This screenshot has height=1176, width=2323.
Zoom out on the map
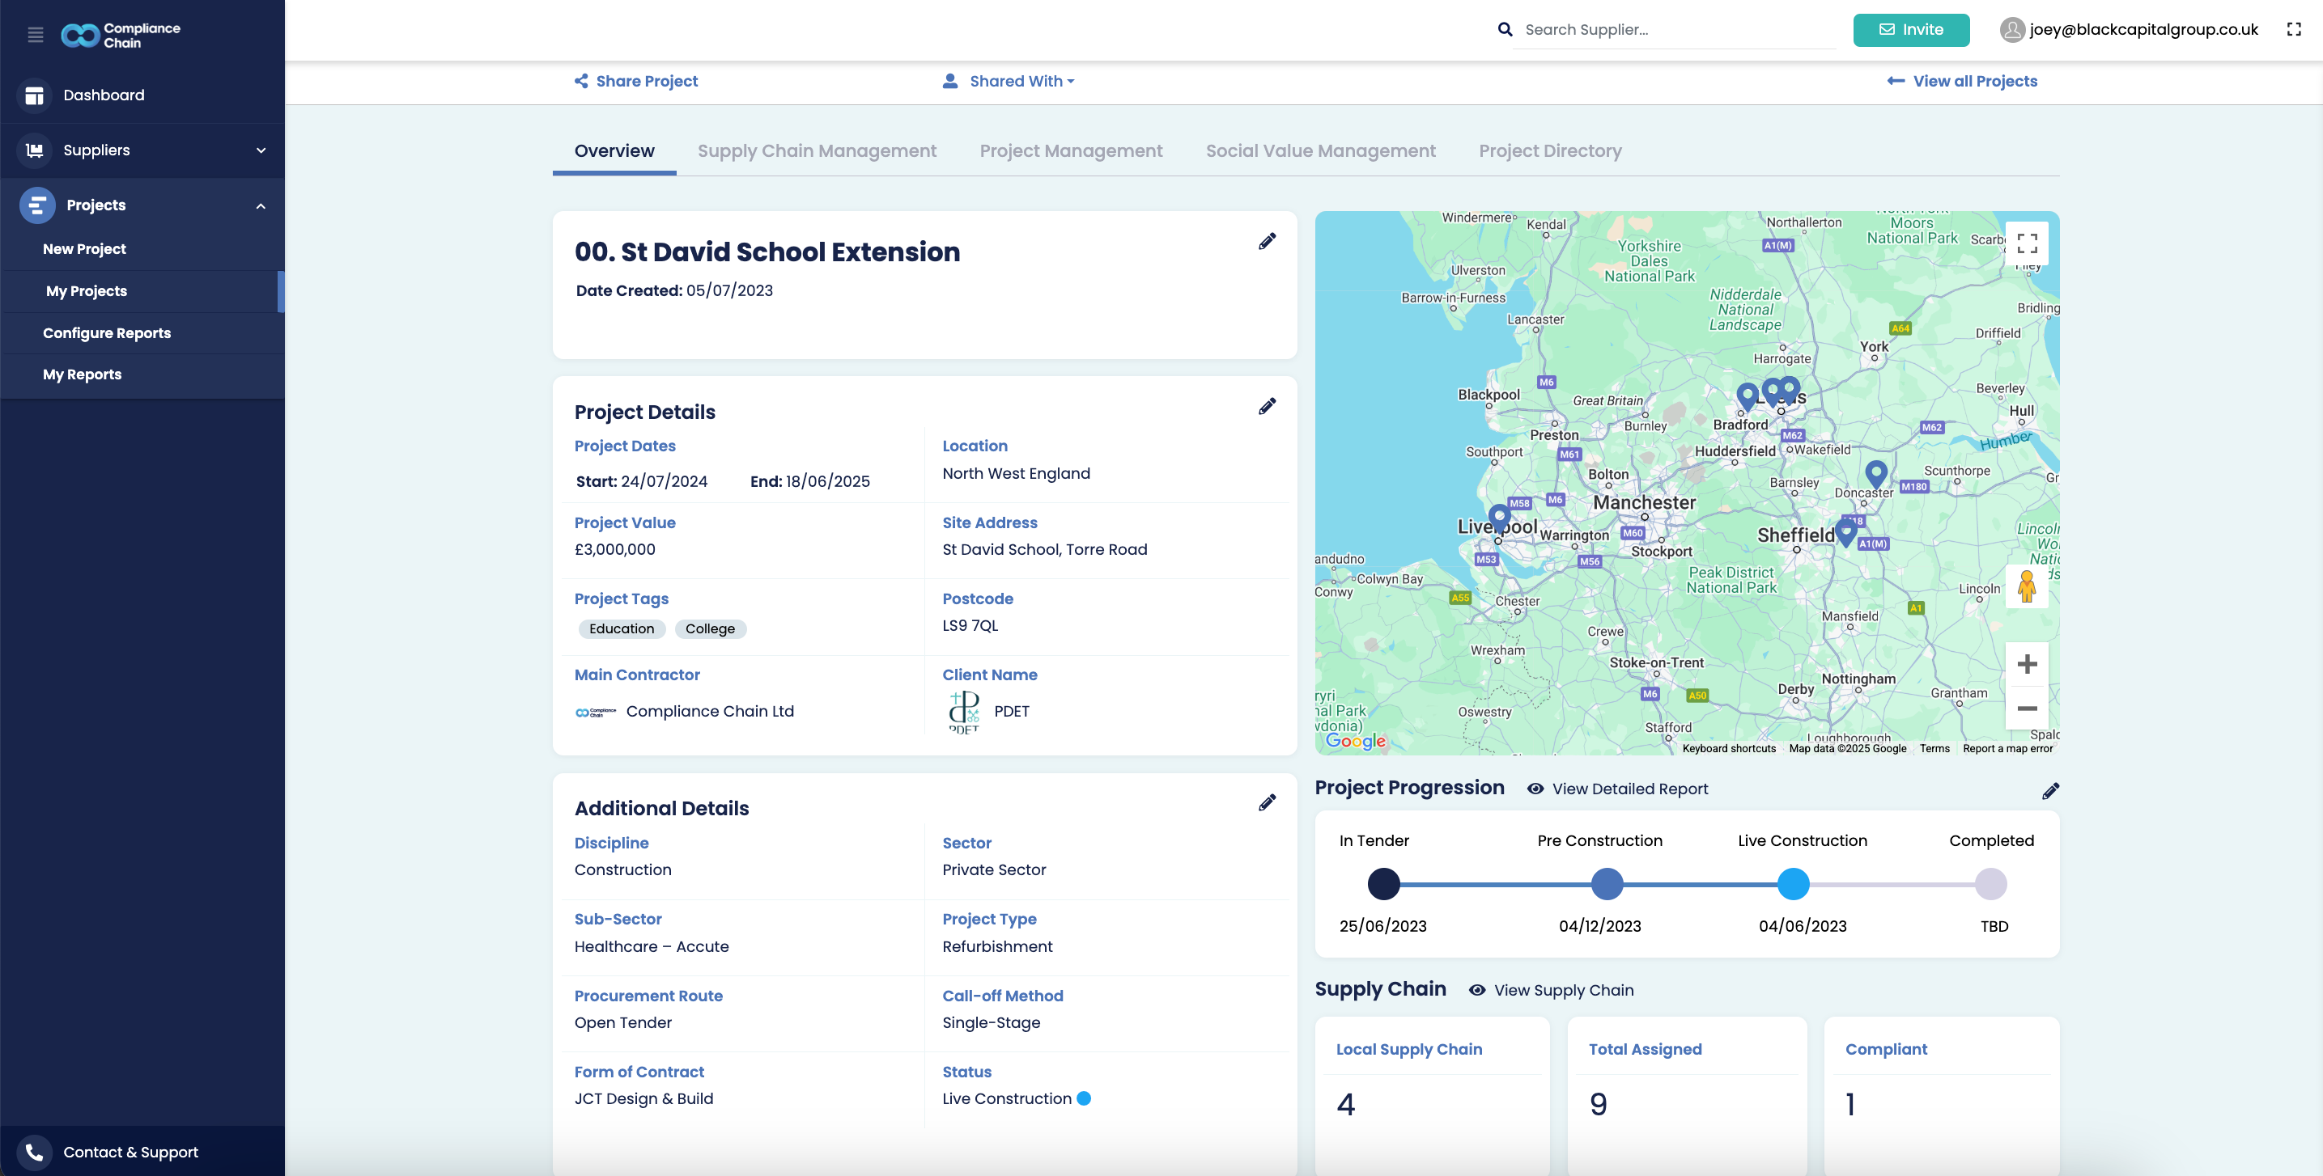pyautogui.click(x=2026, y=709)
